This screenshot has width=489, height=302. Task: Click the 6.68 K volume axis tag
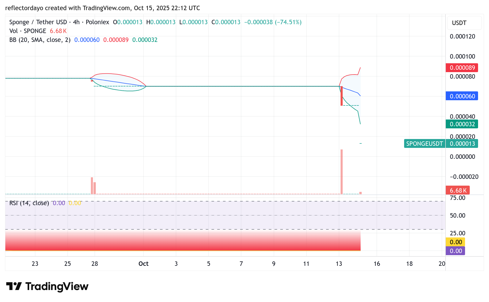458,190
